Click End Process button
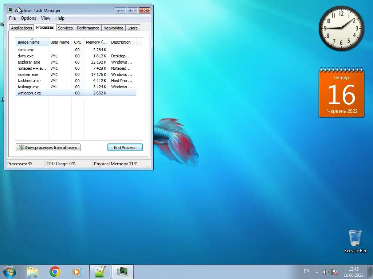 click(125, 147)
